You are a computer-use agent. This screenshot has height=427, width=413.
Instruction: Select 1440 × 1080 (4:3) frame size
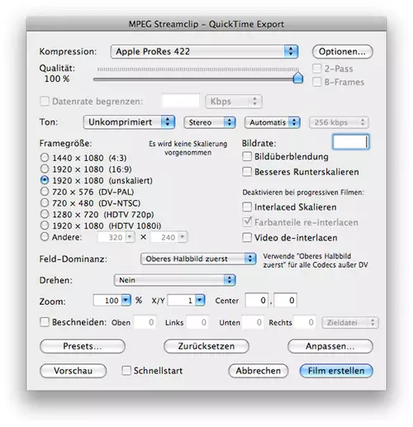[45, 158]
